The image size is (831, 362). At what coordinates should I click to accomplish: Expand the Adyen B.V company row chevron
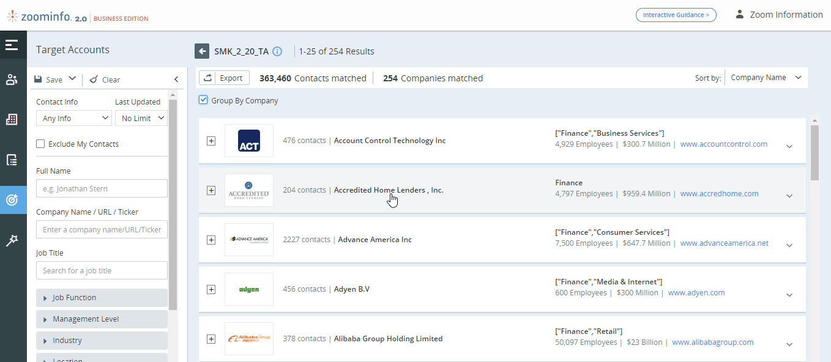click(x=789, y=294)
